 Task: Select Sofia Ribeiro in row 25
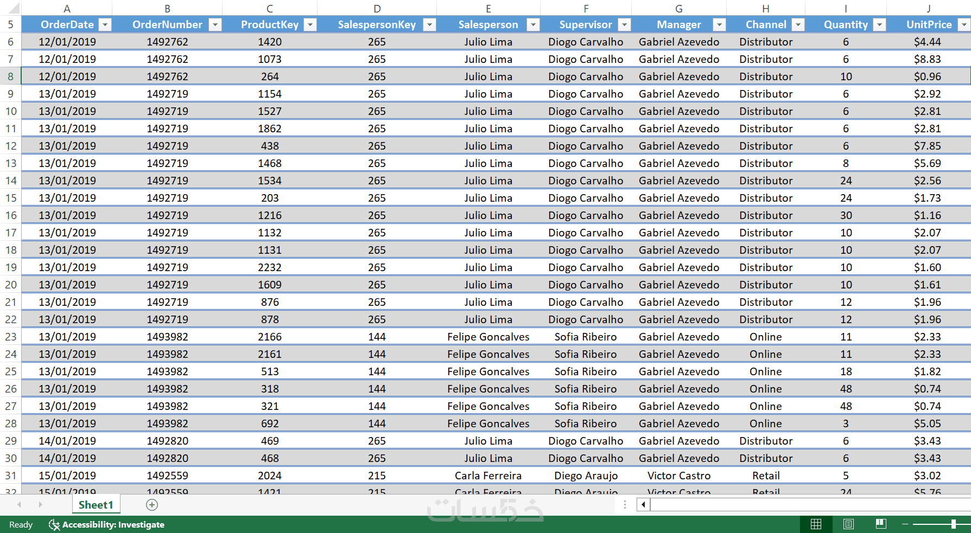click(x=586, y=371)
